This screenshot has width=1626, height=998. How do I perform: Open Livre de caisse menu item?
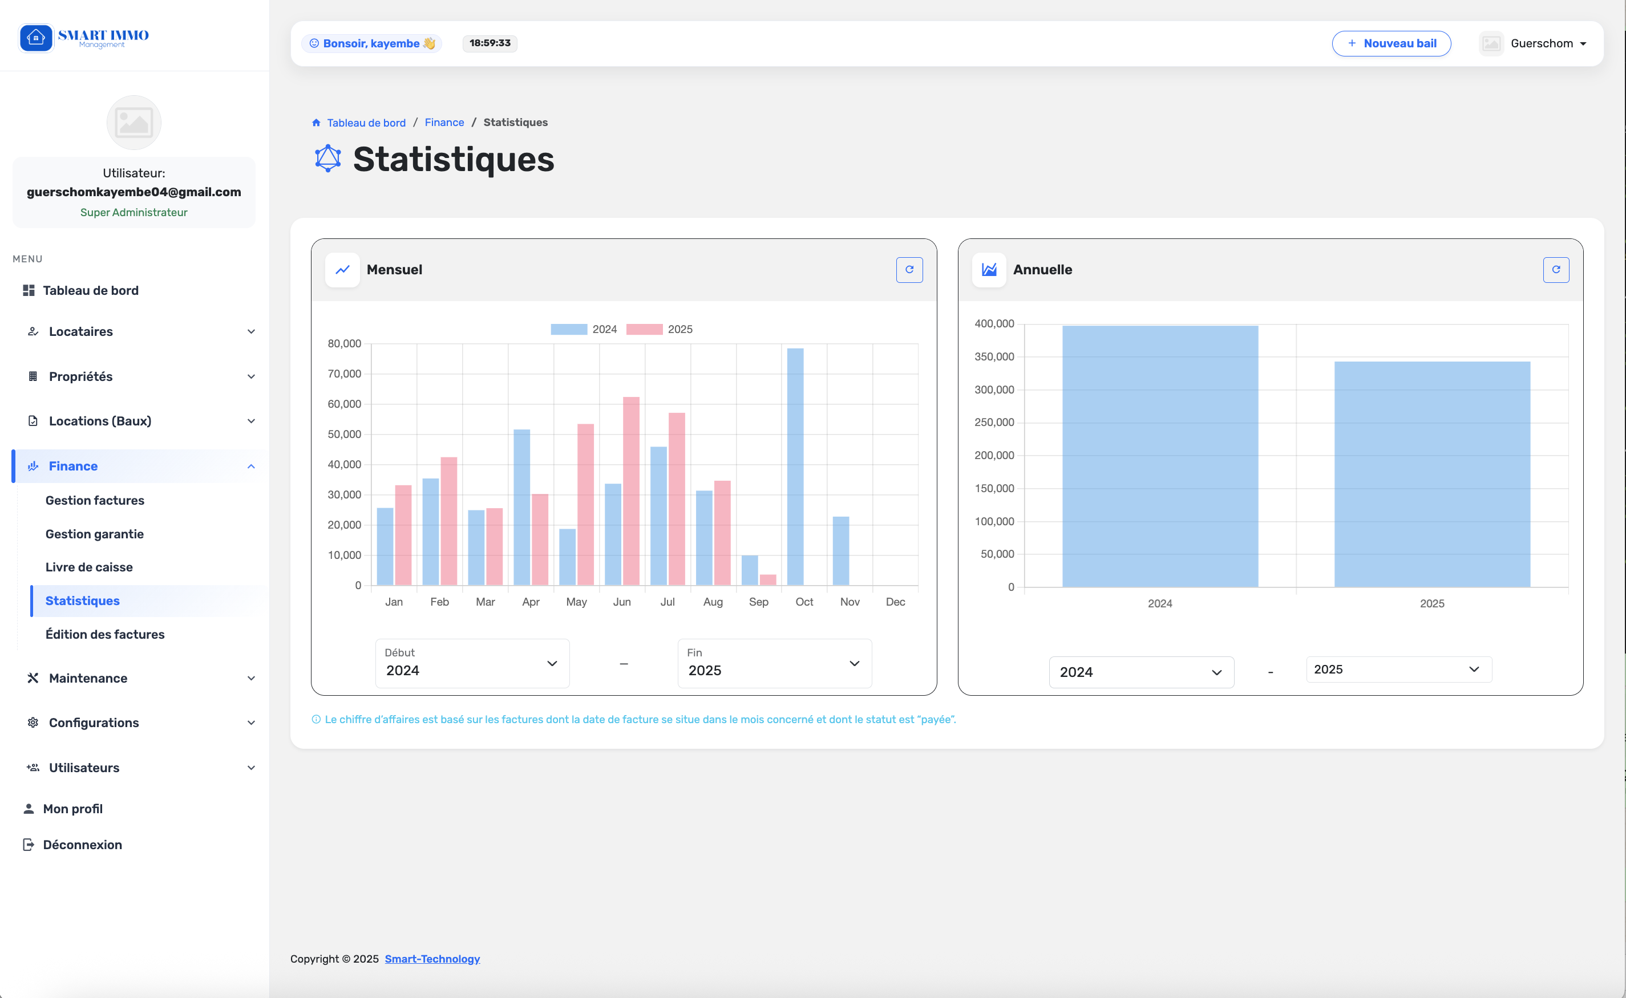(89, 567)
